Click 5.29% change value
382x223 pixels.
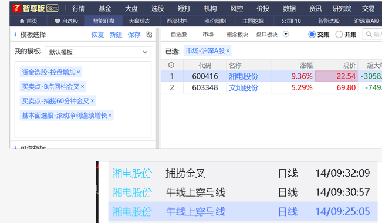[x=302, y=87]
